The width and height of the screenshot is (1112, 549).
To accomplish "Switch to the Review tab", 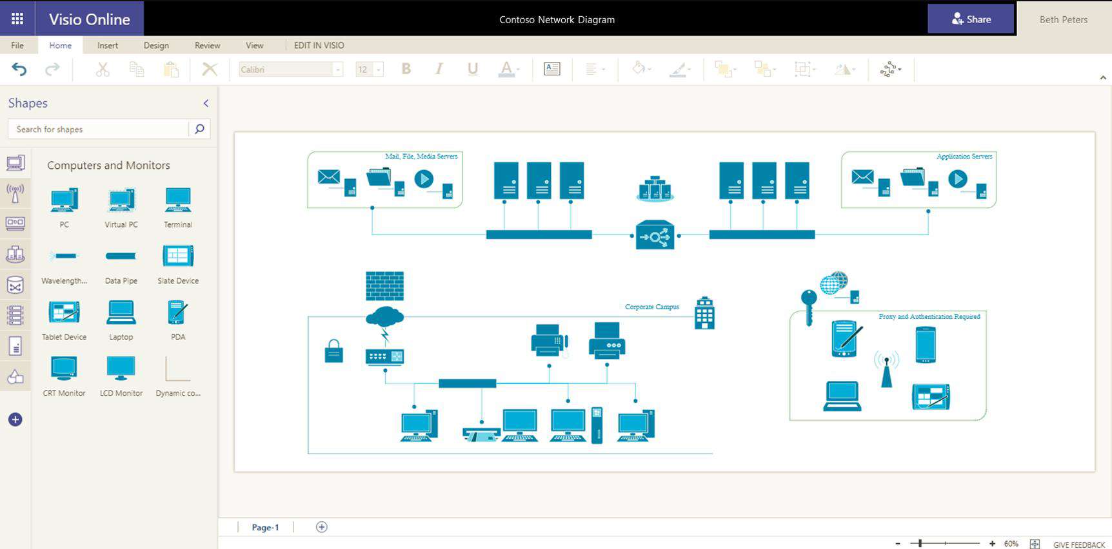I will (208, 45).
